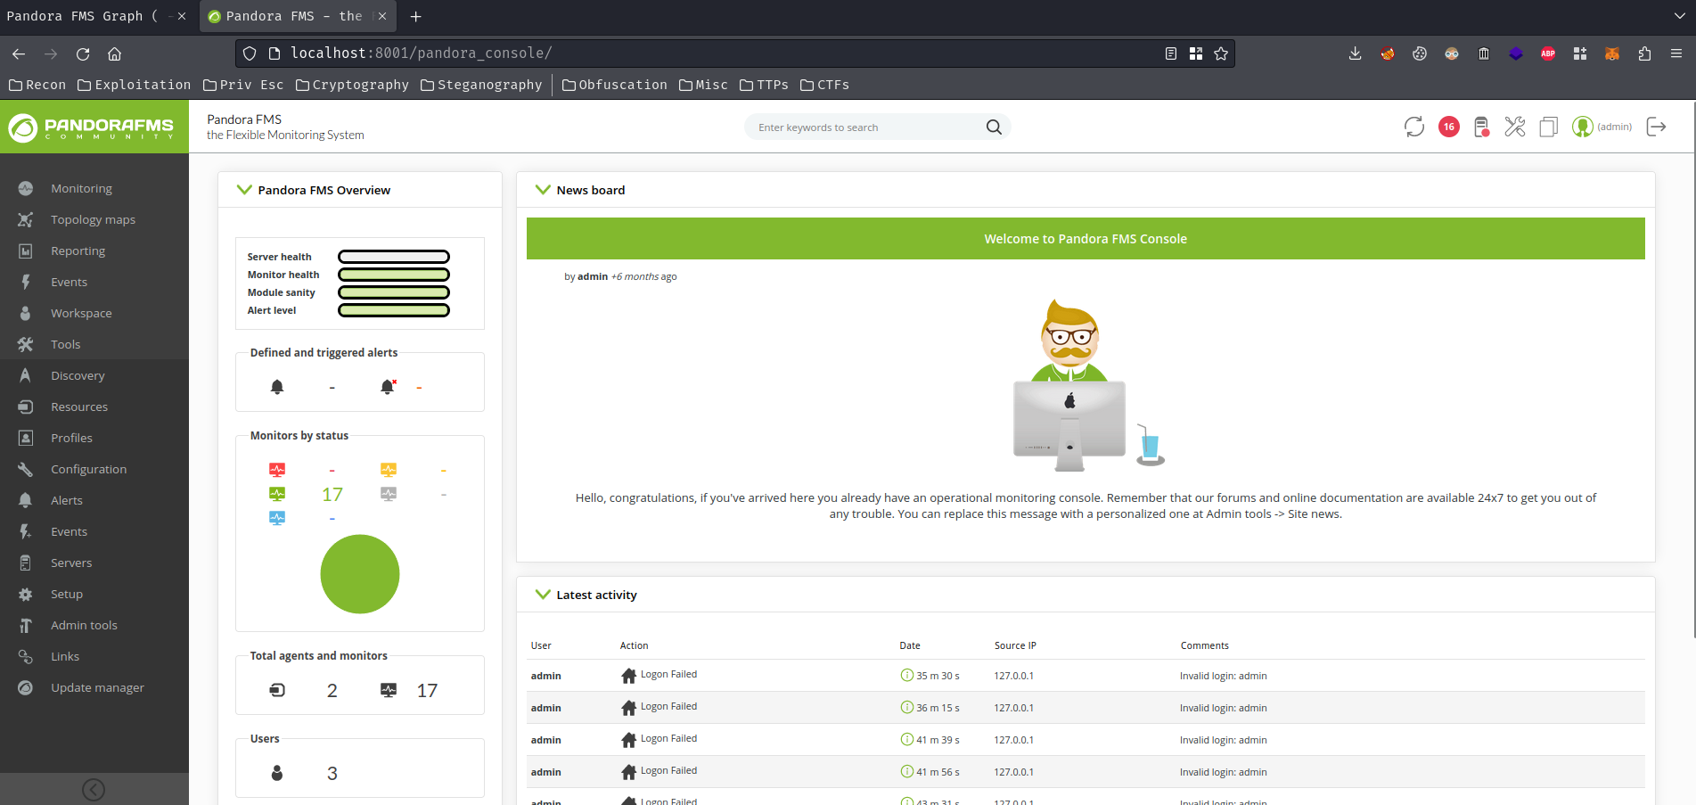Click the logout icon
The image size is (1696, 805).
(1656, 127)
